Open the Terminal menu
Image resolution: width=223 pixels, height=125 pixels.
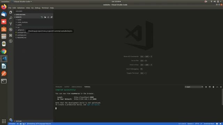[45, 8]
